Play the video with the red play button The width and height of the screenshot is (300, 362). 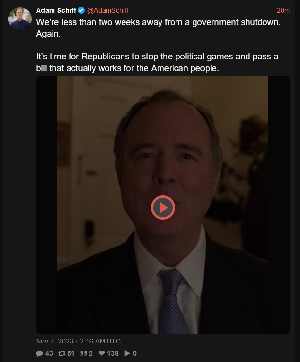[x=163, y=208]
